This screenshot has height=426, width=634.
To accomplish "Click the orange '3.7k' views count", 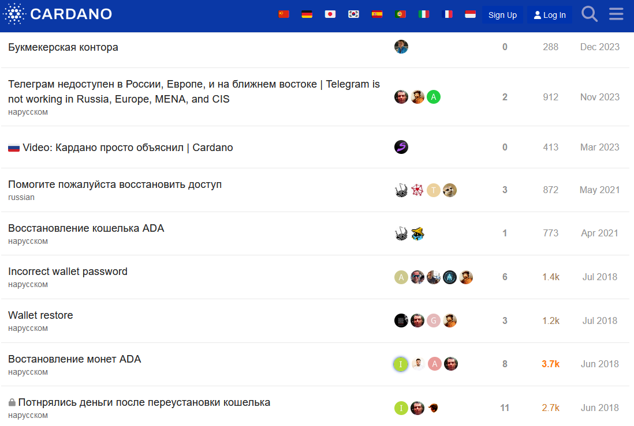I will coord(550,364).
